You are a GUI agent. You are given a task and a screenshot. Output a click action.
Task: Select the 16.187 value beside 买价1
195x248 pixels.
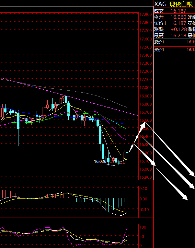tap(178, 23)
